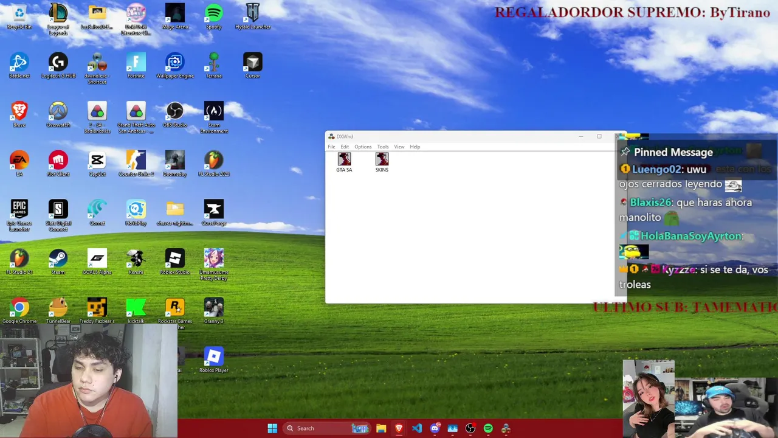Select the Battle.net desktop shortcut

click(x=19, y=66)
